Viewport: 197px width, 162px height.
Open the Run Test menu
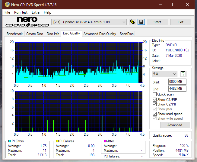point(21,12)
